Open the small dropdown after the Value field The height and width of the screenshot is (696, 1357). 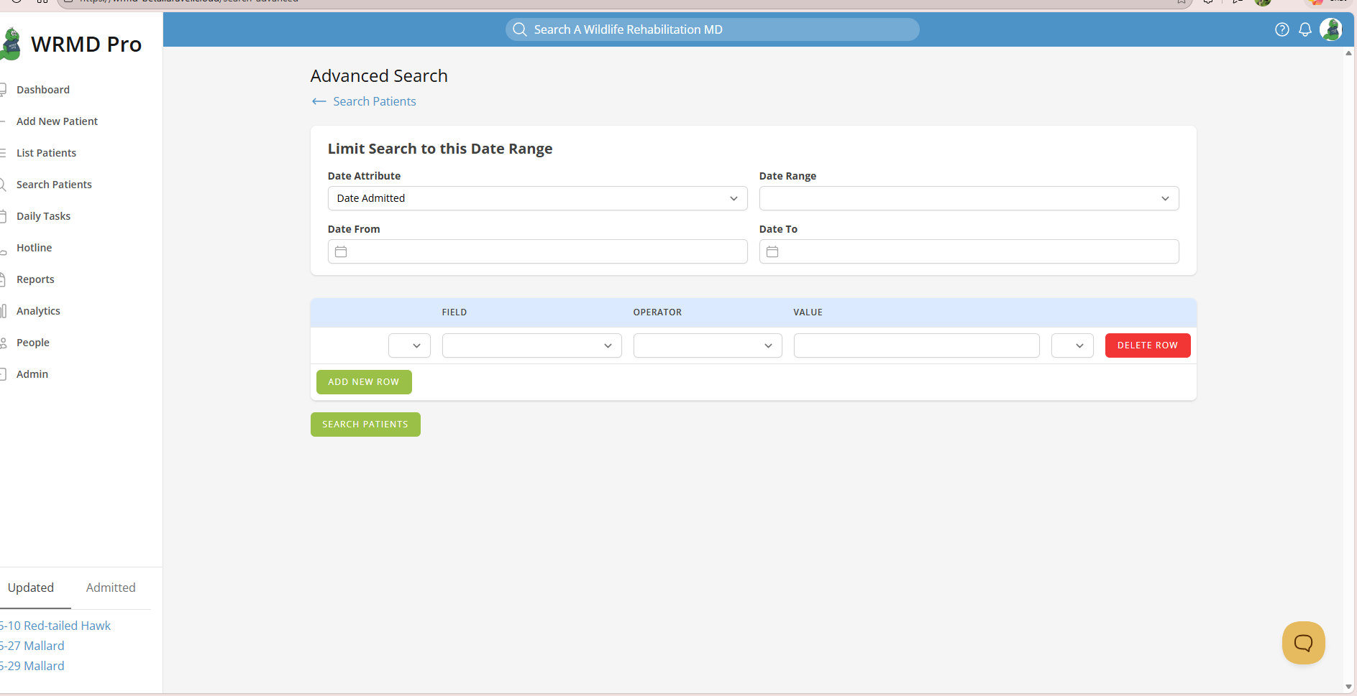pos(1072,345)
